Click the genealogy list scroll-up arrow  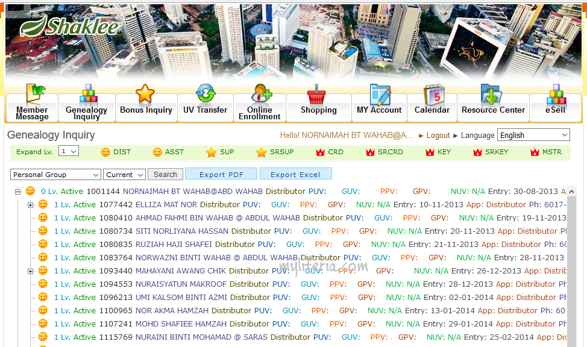point(571,192)
